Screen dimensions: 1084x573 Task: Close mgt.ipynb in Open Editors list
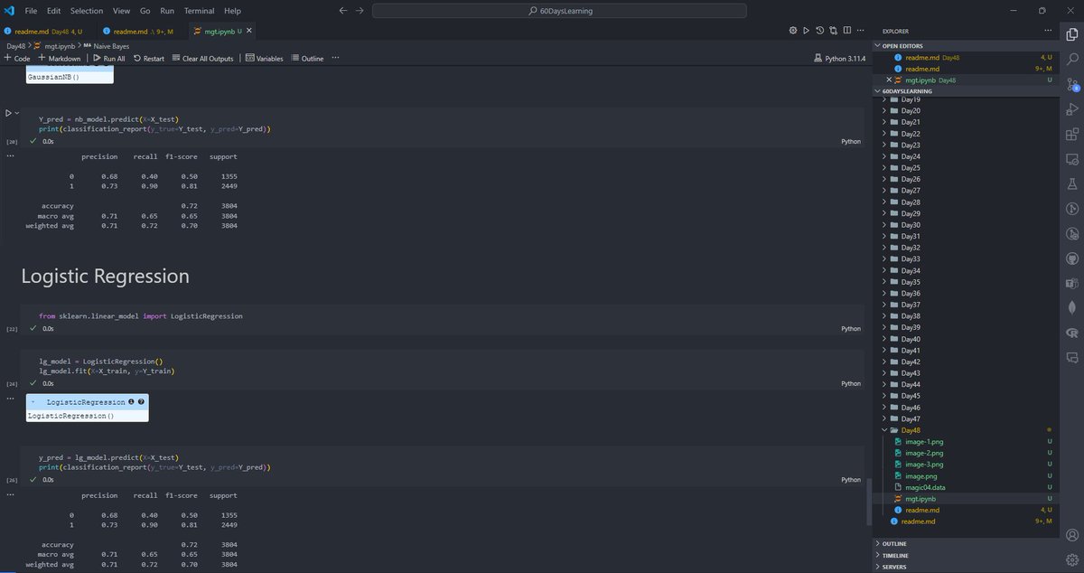889,80
